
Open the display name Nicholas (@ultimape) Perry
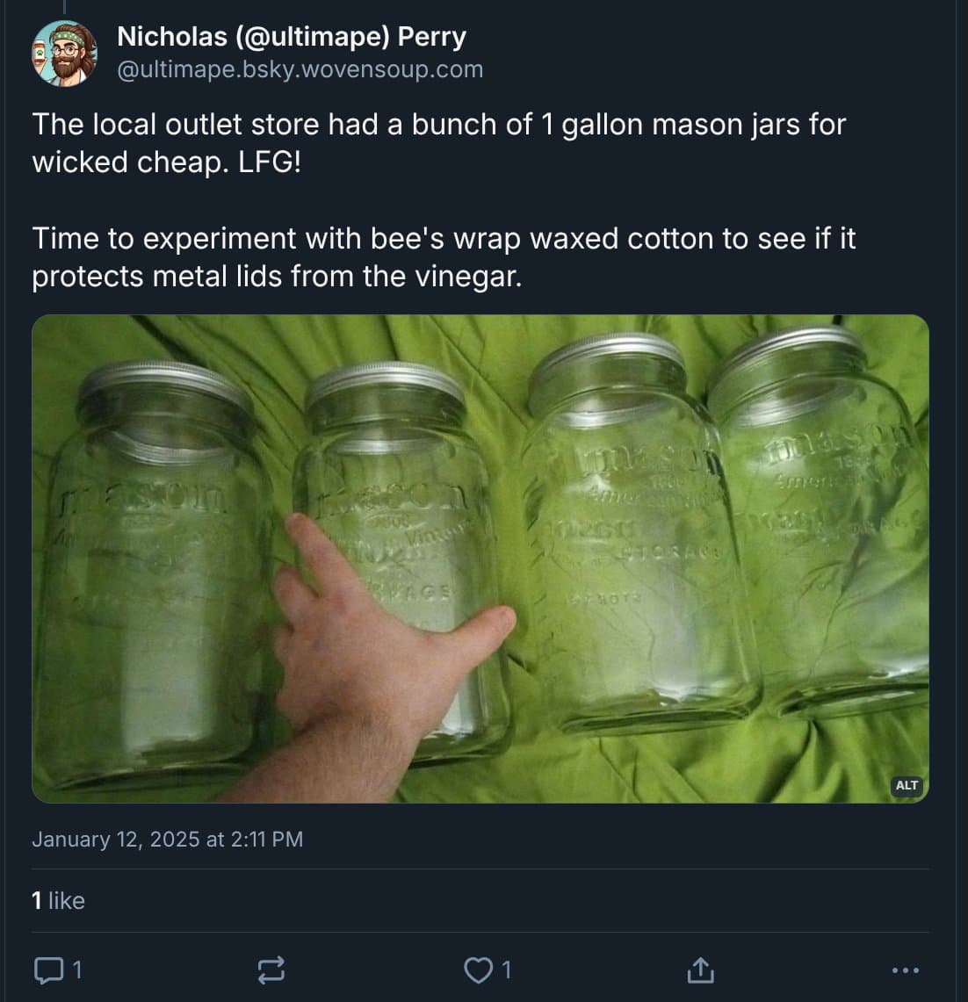coord(292,37)
